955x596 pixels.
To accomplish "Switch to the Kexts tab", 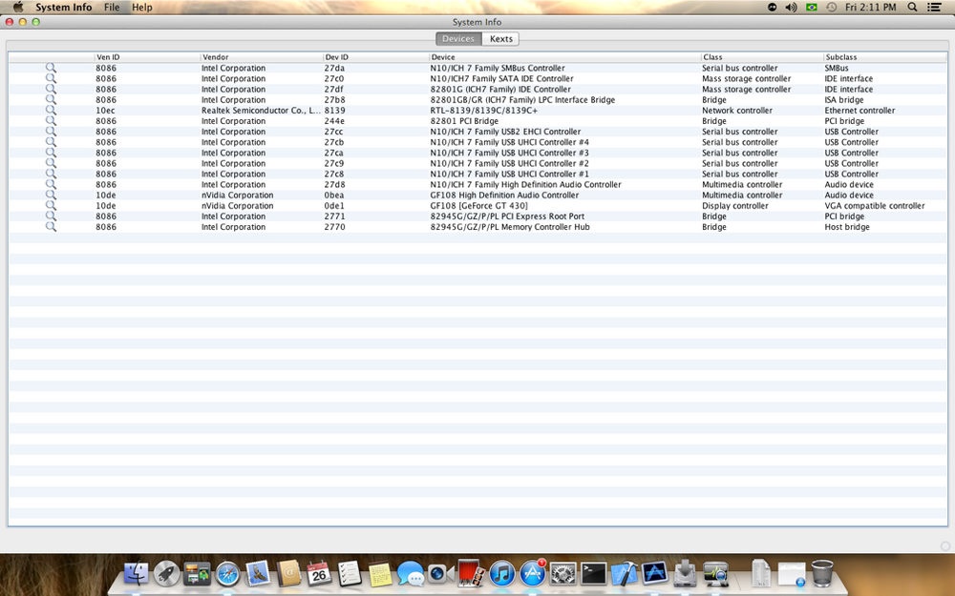I will pyautogui.click(x=501, y=39).
